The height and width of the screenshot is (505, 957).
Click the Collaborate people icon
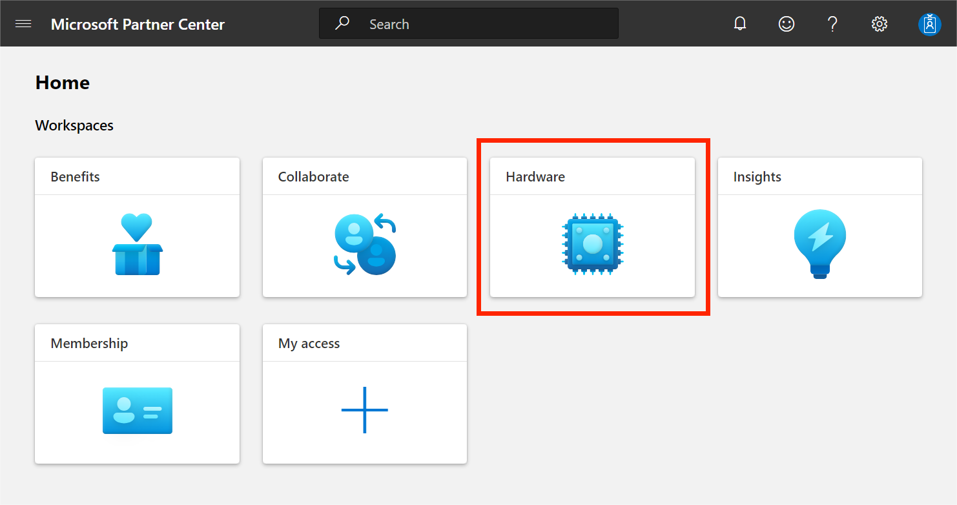365,244
